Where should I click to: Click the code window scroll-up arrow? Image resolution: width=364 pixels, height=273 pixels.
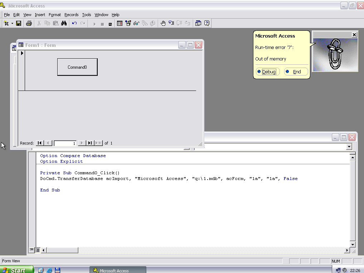tap(353, 158)
